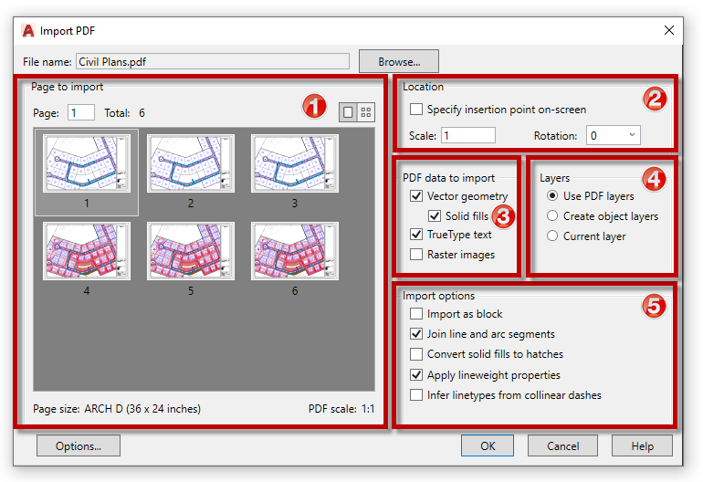
Task: Click the Page number field
Action: [x=81, y=112]
